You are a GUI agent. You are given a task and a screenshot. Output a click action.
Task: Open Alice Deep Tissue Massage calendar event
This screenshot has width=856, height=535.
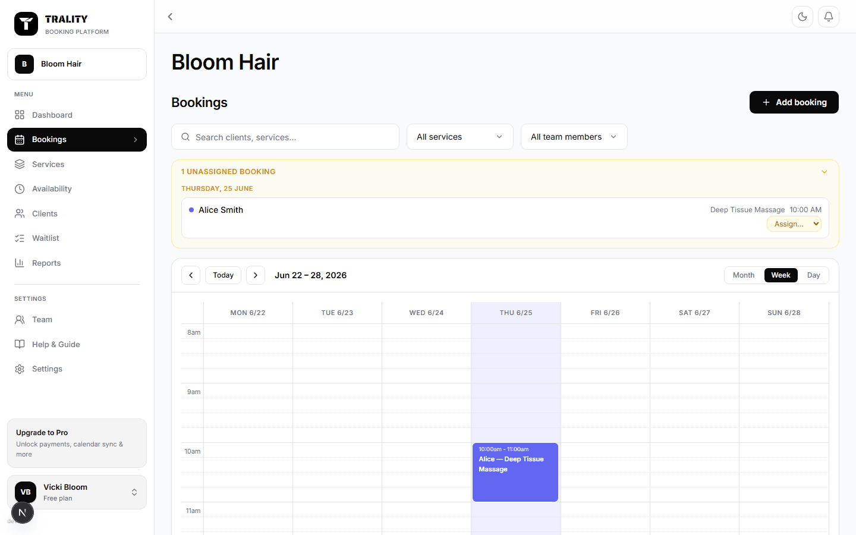click(515, 472)
